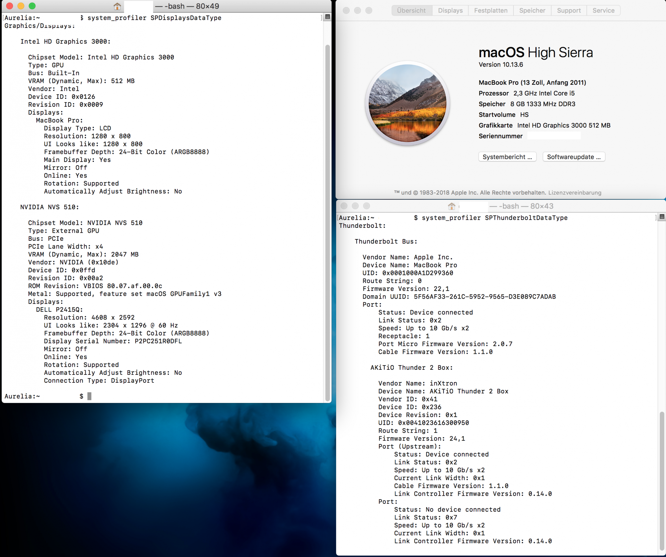Open the Lizenzvereinbarung link
This screenshot has width=666, height=557.
574,193
